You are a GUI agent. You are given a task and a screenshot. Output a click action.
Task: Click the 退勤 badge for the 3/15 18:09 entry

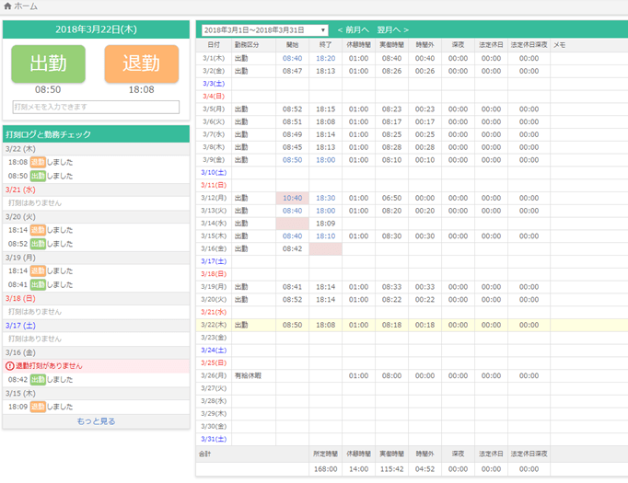(38, 407)
